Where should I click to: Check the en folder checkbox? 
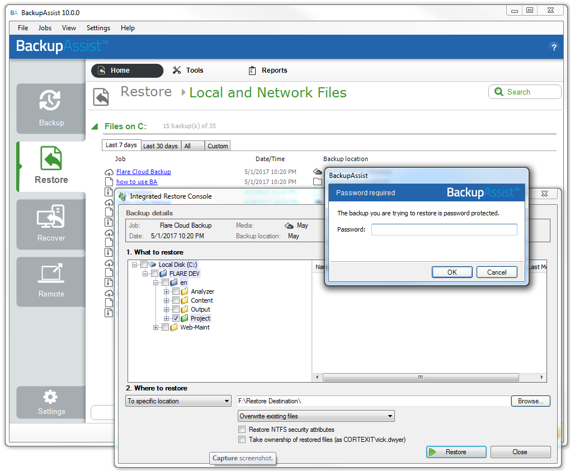tap(165, 282)
